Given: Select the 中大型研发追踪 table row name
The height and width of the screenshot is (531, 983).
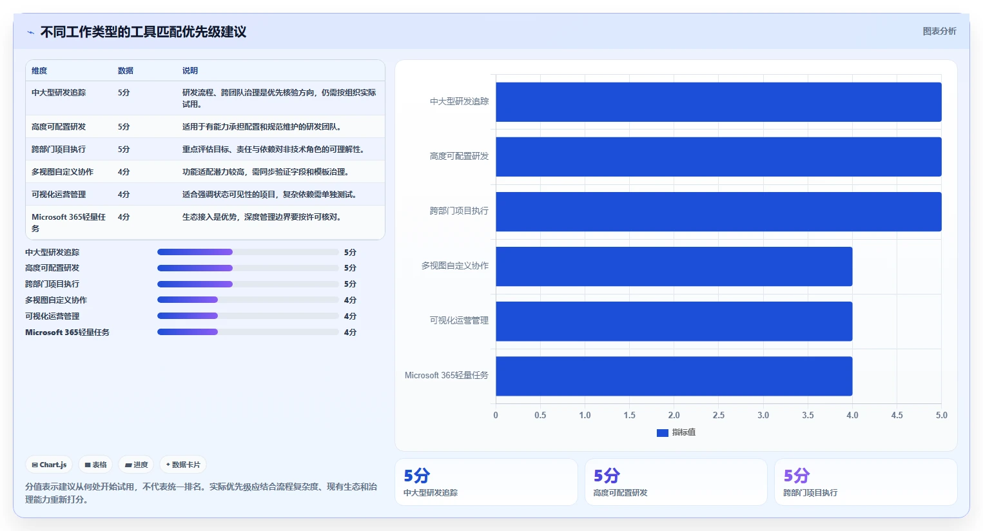Looking at the screenshot, I should 59,93.
